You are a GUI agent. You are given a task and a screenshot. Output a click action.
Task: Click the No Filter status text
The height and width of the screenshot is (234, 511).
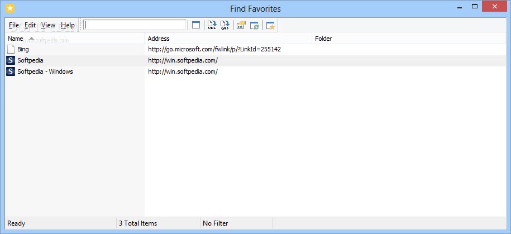pos(216,223)
